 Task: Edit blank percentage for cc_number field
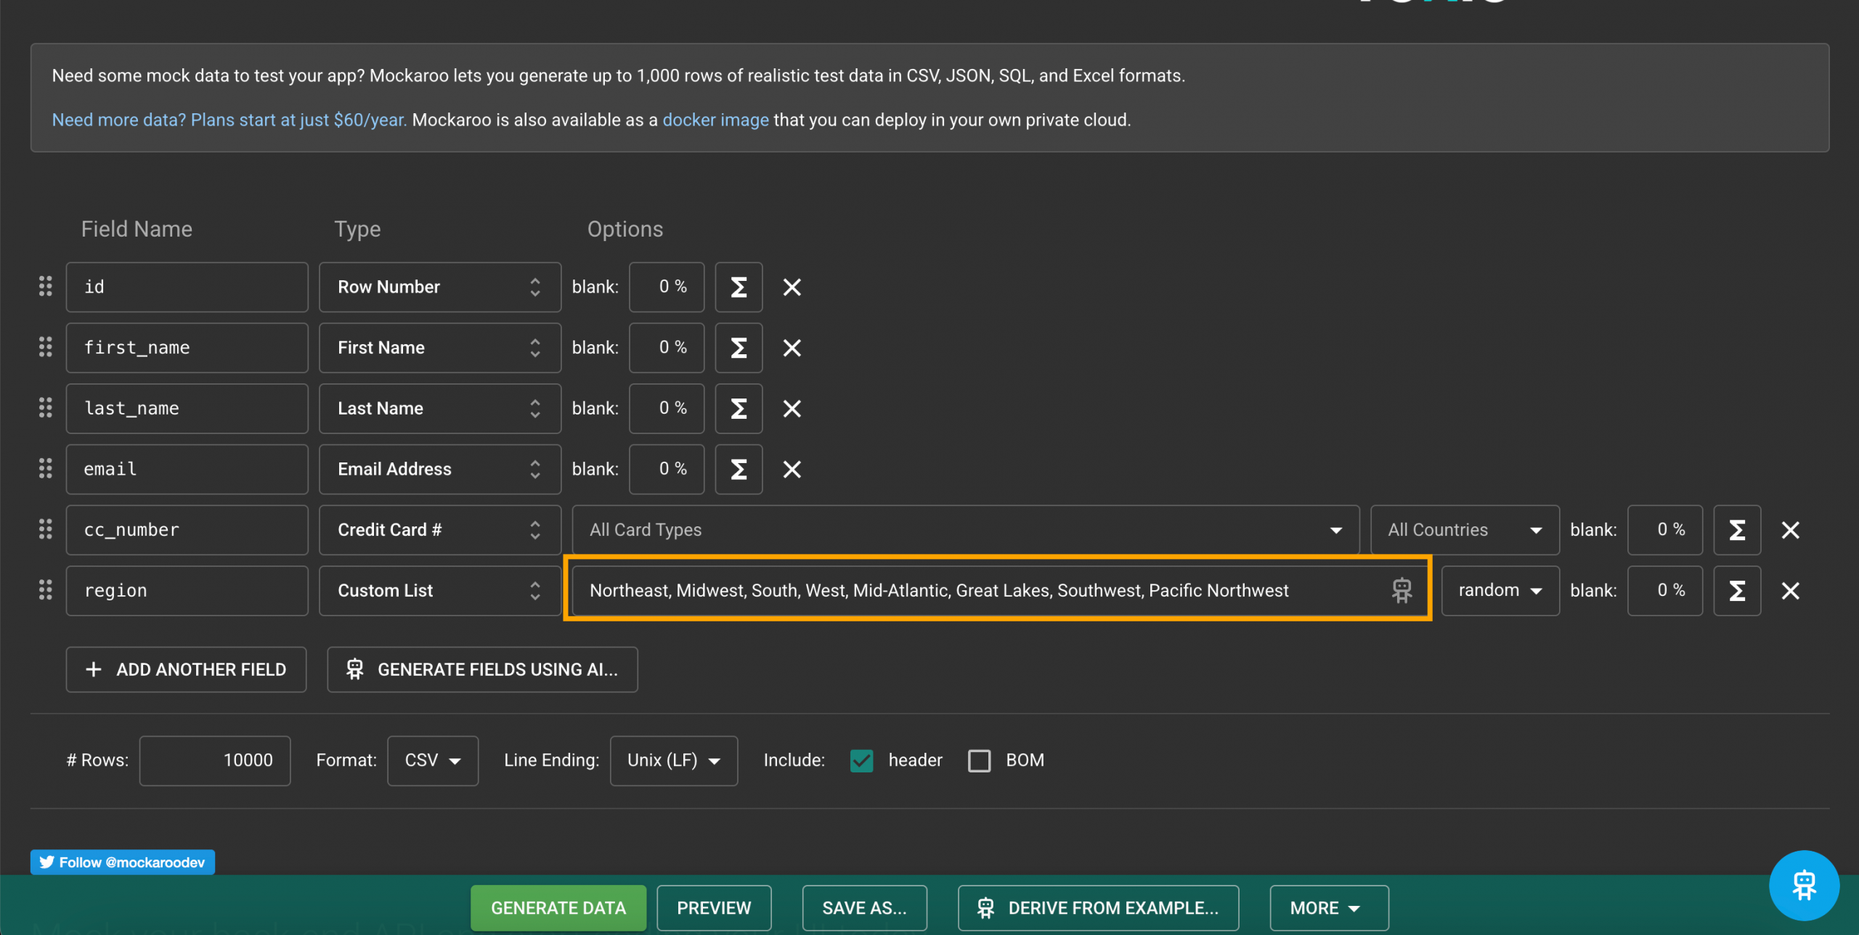tap(1665, 530)
